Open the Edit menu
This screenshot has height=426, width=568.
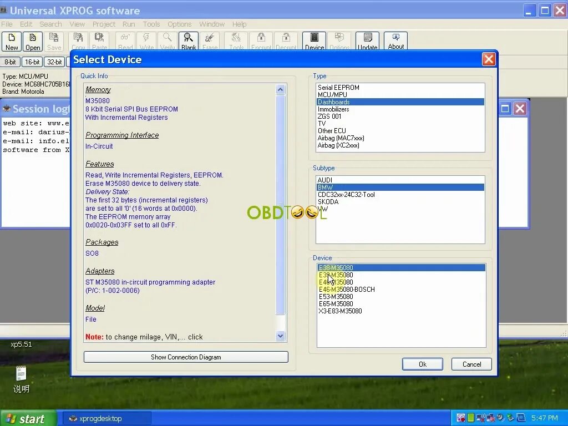[x=26, y=24]
